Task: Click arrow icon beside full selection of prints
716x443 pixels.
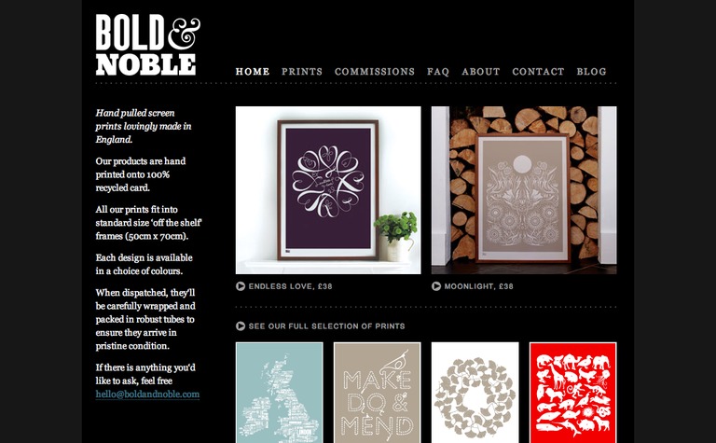Action: tap(241, 326)
